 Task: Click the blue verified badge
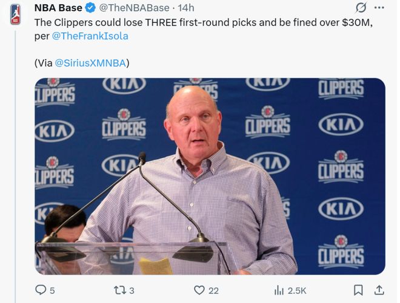coord(90,8)
